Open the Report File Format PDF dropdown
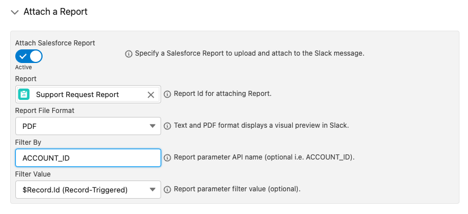468x214 pixels. pos(88,126)
